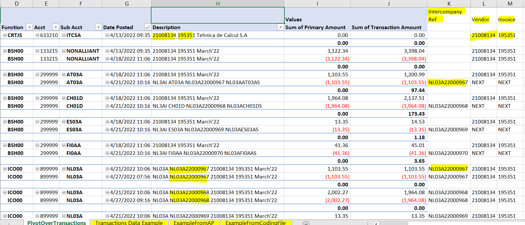Open the Function column filter dropdown
This screenshot has width=525, height=225.
pos(29,27)
